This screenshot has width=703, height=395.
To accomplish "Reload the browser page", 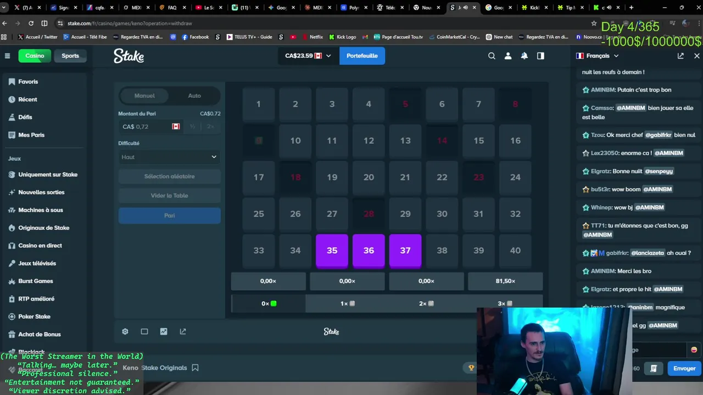I will tap(31, 24).
